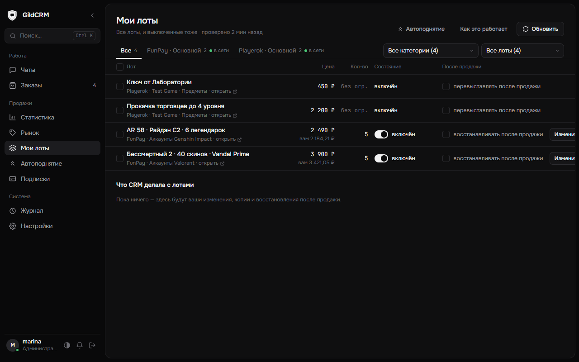Open Чаты in the sidebar
The height and width of the screenshot is (362, 579).
[52, 70]
